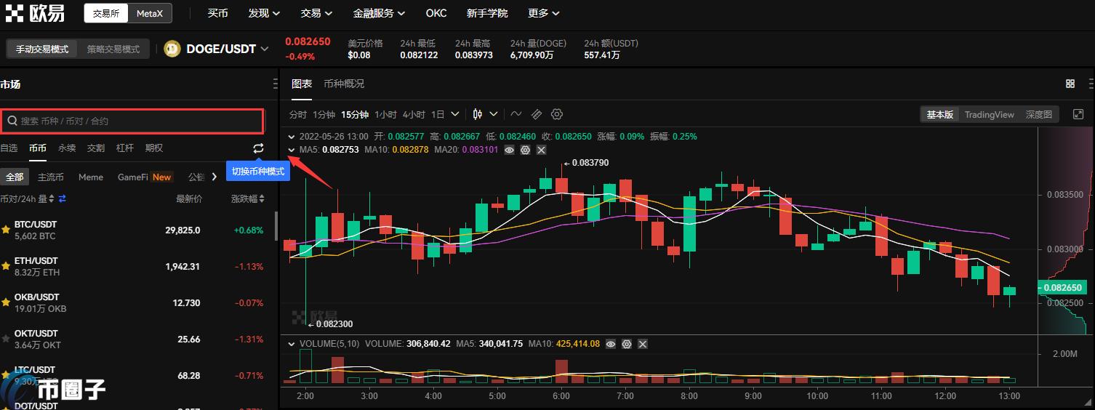Toggle VOLUME indicator visibility eye
The height and width of the screenshot is (410, 1095).
(611, 344)
